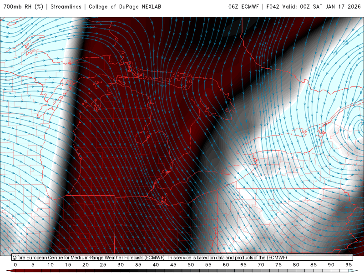
Task: Click the 10 label on the RH scale
Action: pyautogui.click(x=51, y=265)
